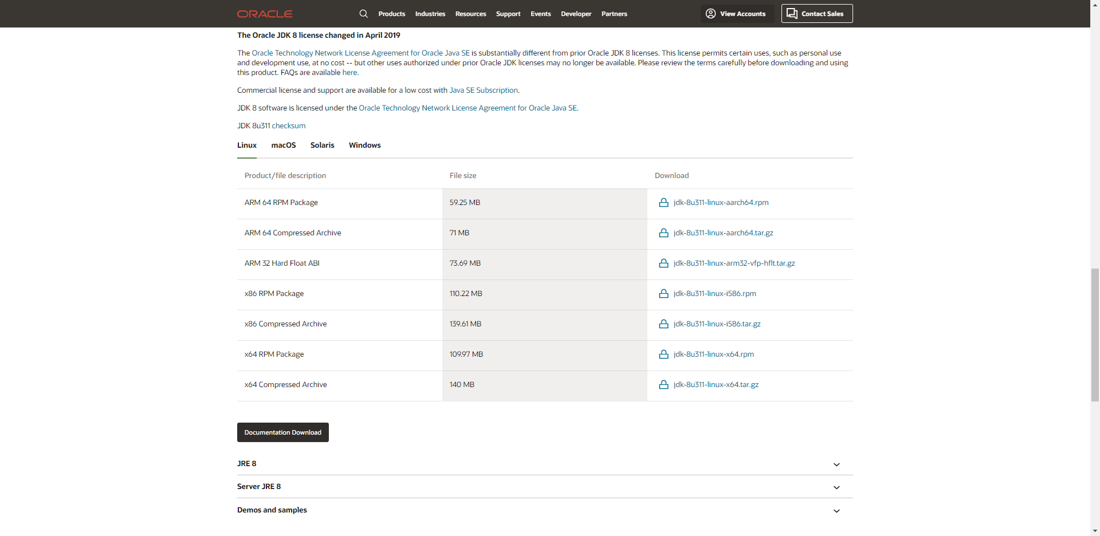Open the Products menu
The width and height of the screenshot is (1100, 536).
(x=392, y=14)
